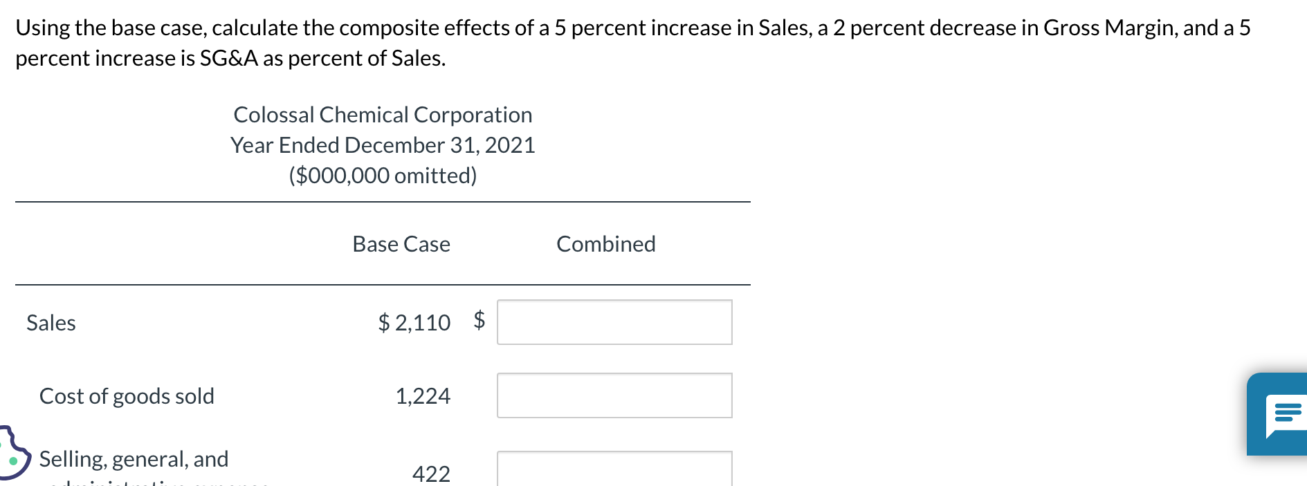Click the Colossal Chemical Corporation heading
Image resolution: width=1307 pixels, height=486 pixels.
(x=383, y=114)
